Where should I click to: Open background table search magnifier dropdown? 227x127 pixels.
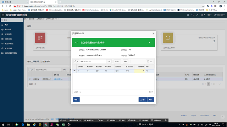[31, 69]
